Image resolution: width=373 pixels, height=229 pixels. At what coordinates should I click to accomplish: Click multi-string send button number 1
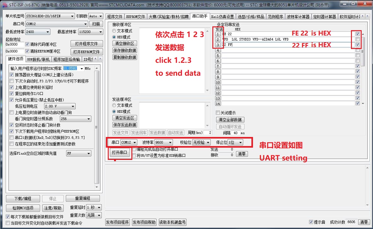pos(218,34)
